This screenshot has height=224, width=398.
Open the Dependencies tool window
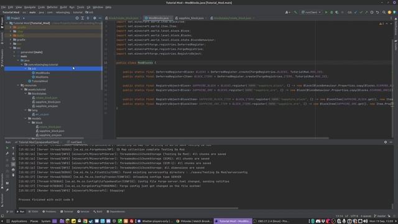[x=116, y=212]
